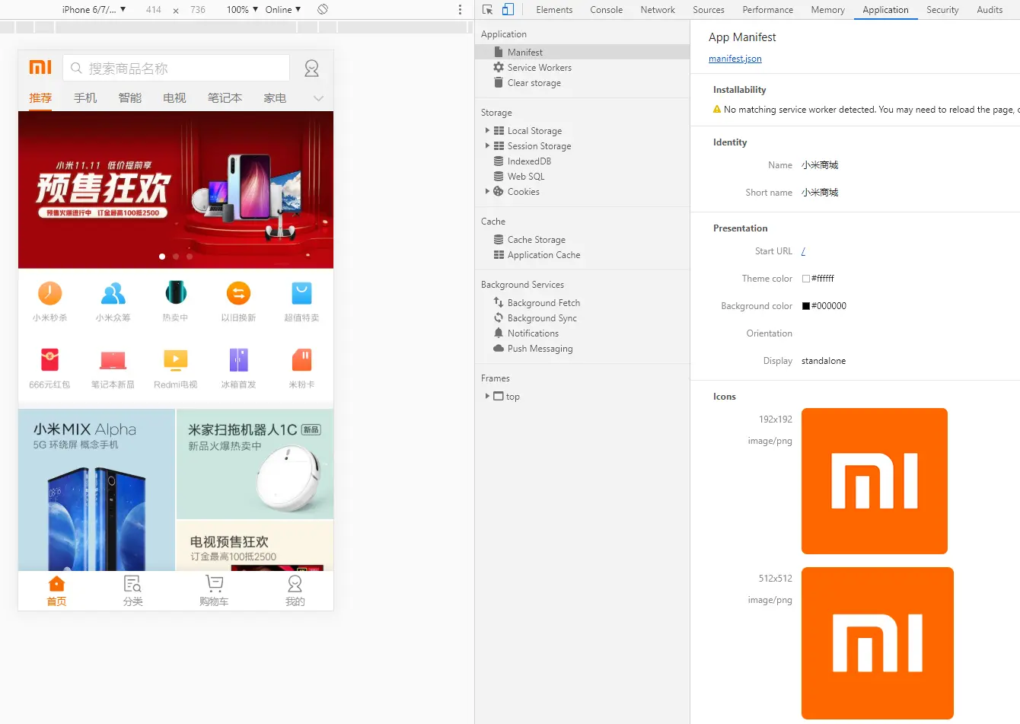Select the 电视 TV category tab

[175, 98]
